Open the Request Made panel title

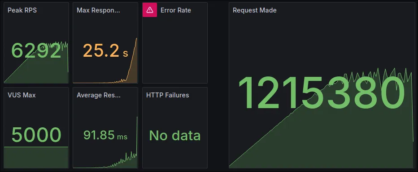pyautogui.click(x=255, y=10)
